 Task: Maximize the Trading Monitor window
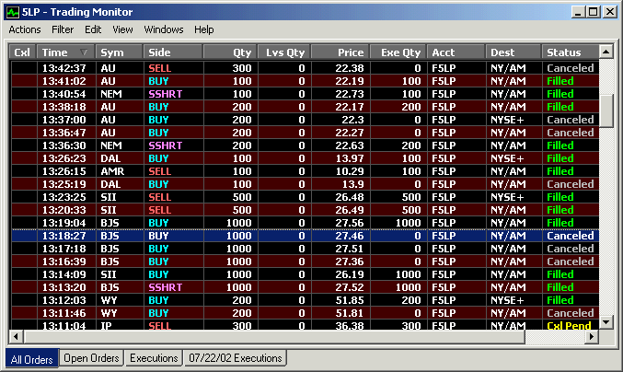[x=594, y=12]
